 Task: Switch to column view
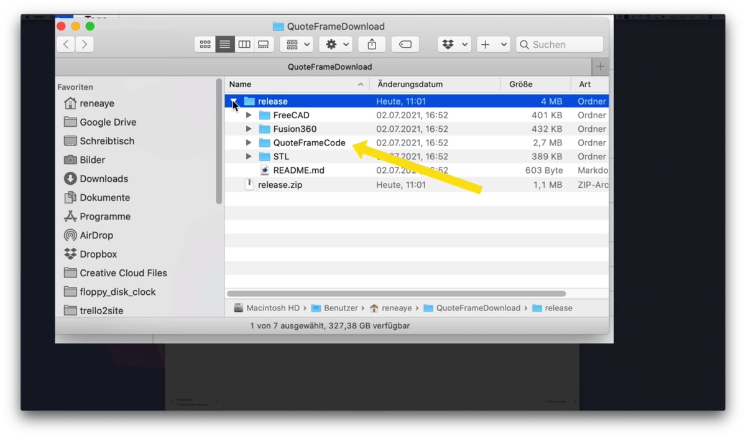(x=244, y=44)
